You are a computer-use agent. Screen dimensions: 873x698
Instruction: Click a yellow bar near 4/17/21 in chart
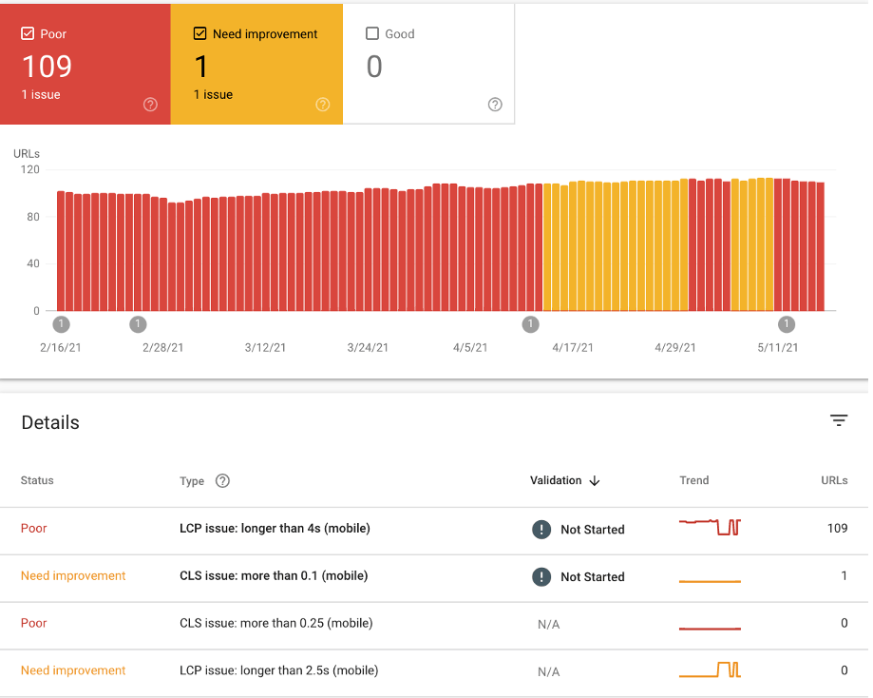(572, 242)
